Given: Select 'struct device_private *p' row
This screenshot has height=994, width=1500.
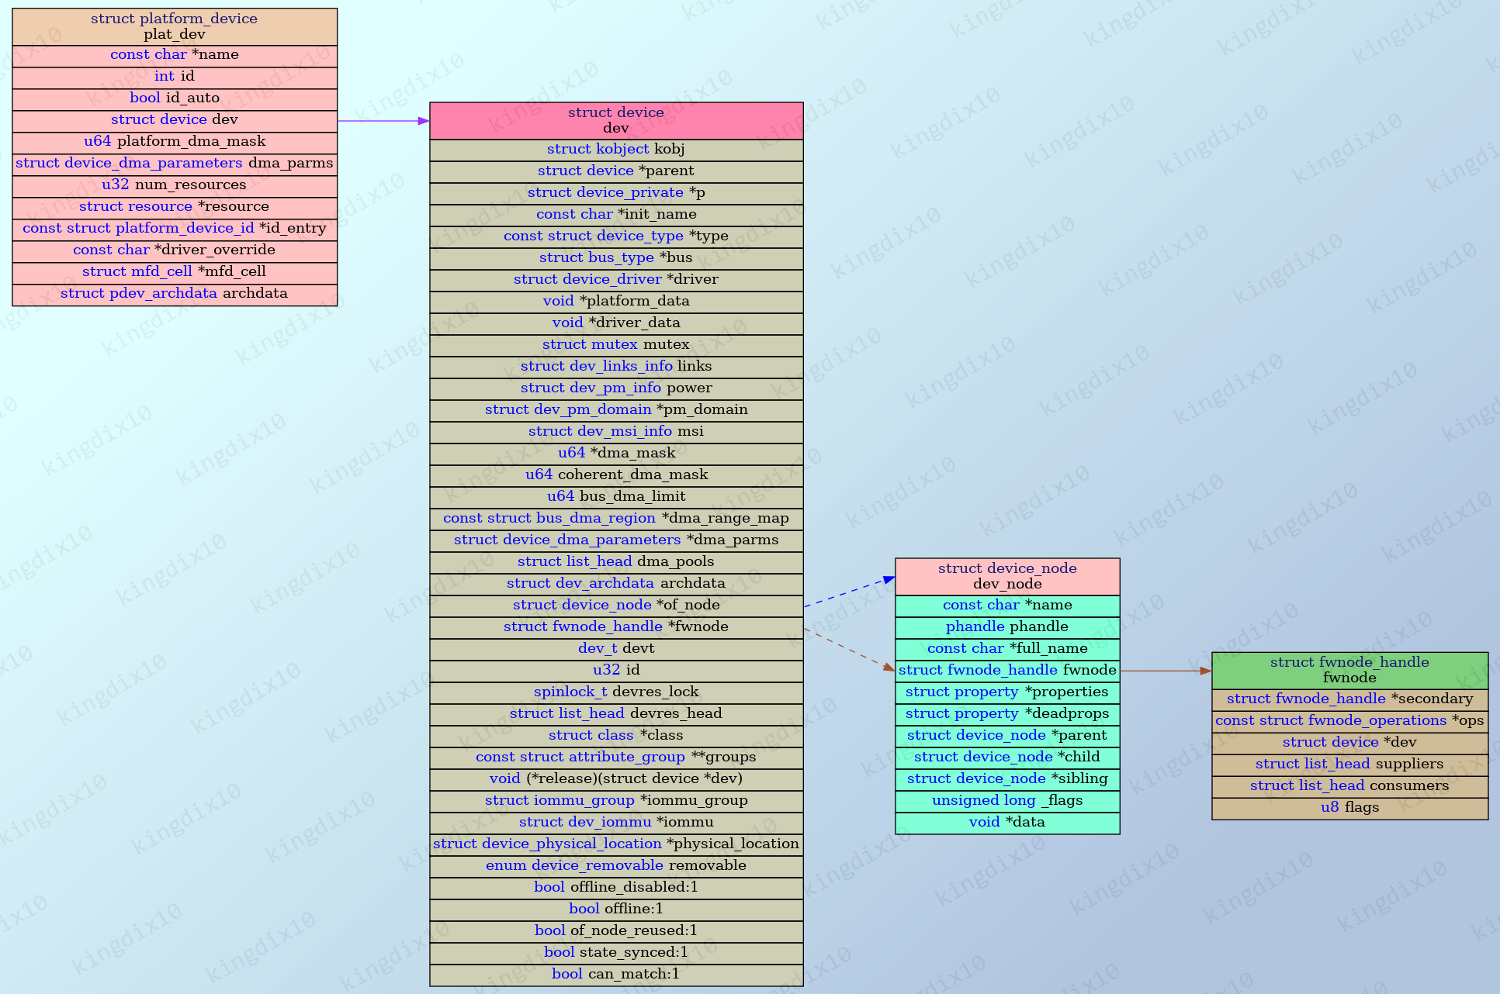Looking at the screenshot, I should point(616,194).
